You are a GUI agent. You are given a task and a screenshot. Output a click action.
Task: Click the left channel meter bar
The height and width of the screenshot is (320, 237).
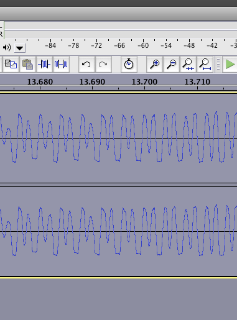120,25
